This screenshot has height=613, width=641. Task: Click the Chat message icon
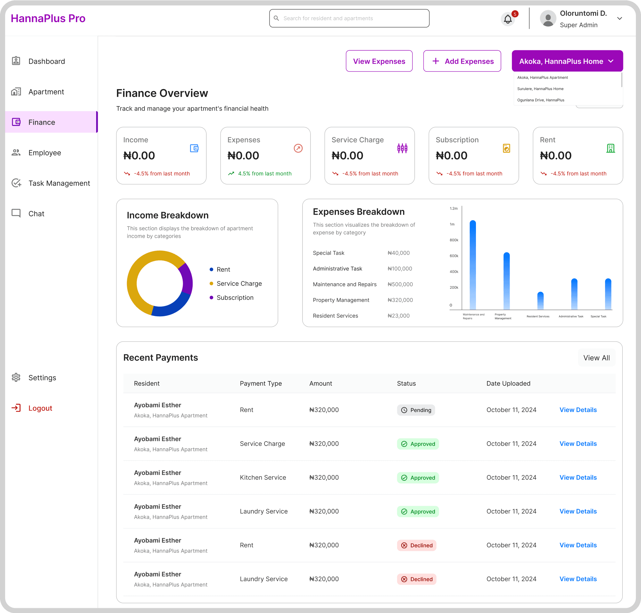point(16,213)
